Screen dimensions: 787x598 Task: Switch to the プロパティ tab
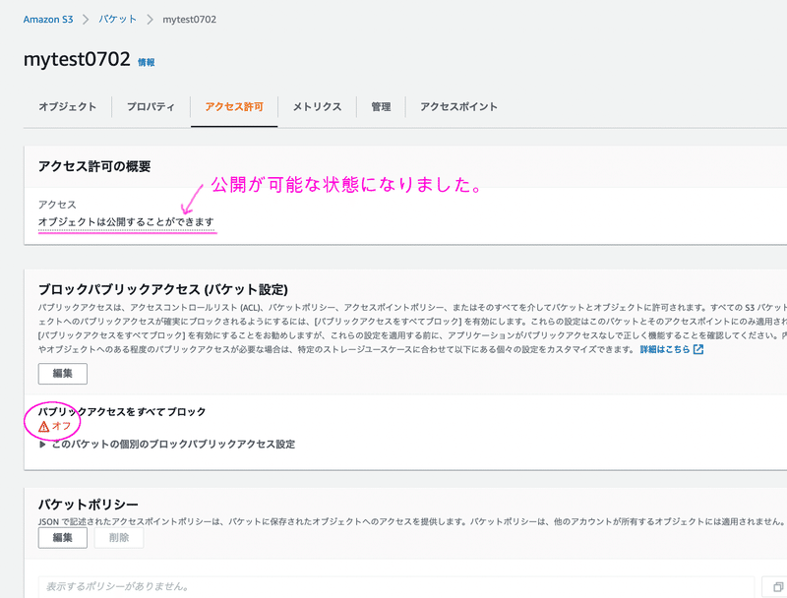151,107
